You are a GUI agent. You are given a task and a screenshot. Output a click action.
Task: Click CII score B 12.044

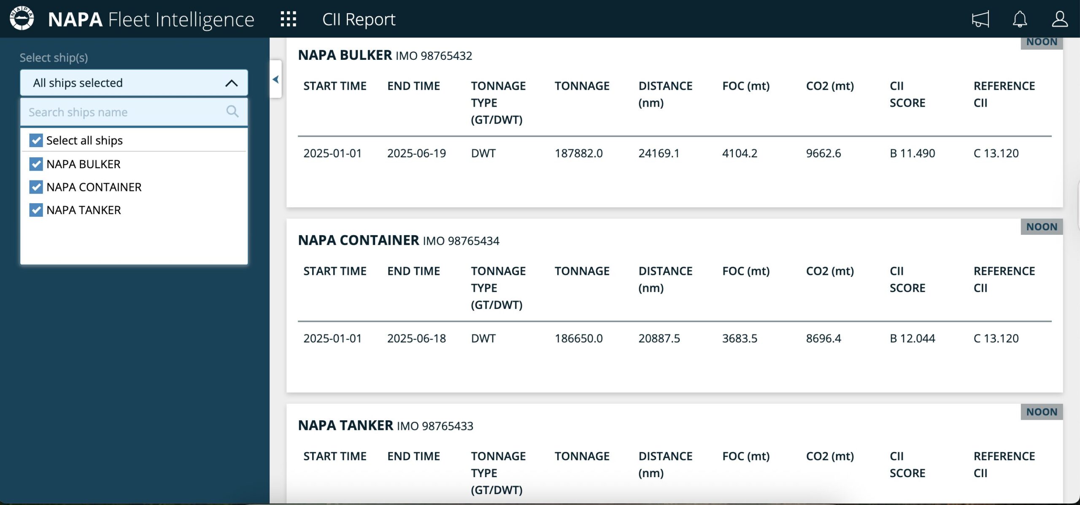tap(913, 338)
